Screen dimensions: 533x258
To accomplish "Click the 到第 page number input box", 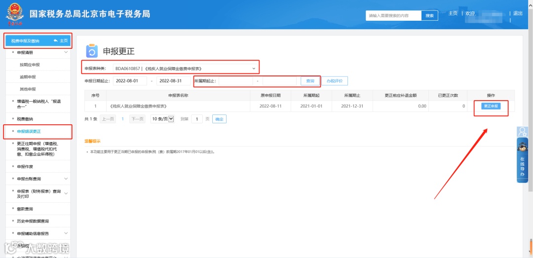I will pyautogui.click(x=197, y=119).
